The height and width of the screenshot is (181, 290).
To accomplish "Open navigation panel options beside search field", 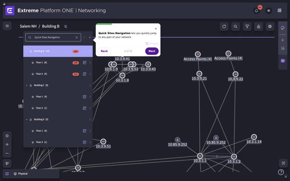I will click(84, 37).
